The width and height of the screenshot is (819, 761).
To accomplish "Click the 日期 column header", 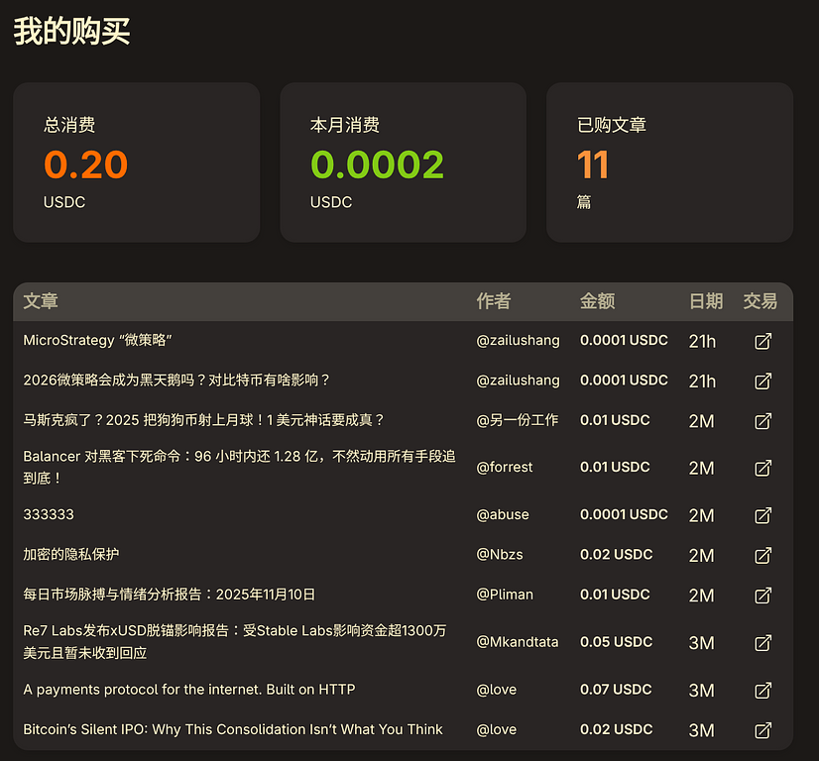I will click(706, 301).
